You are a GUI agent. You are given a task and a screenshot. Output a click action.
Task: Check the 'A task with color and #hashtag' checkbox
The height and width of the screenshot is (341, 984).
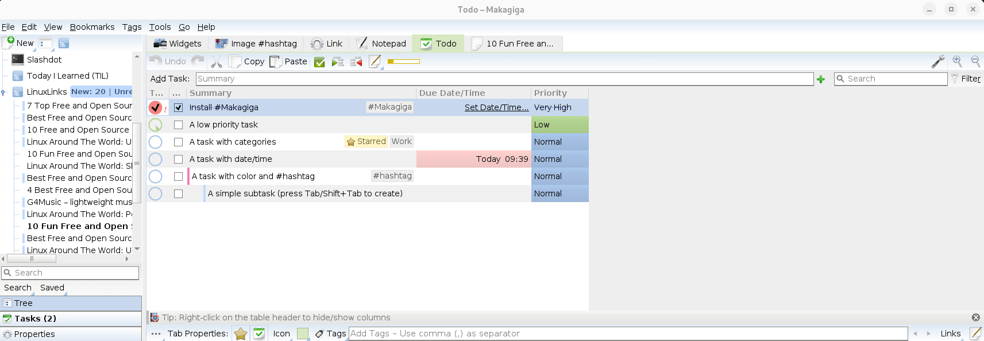179,176
